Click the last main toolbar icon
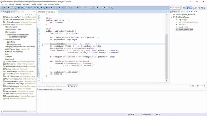Screen dimensions: 207x116 point(112,8)
